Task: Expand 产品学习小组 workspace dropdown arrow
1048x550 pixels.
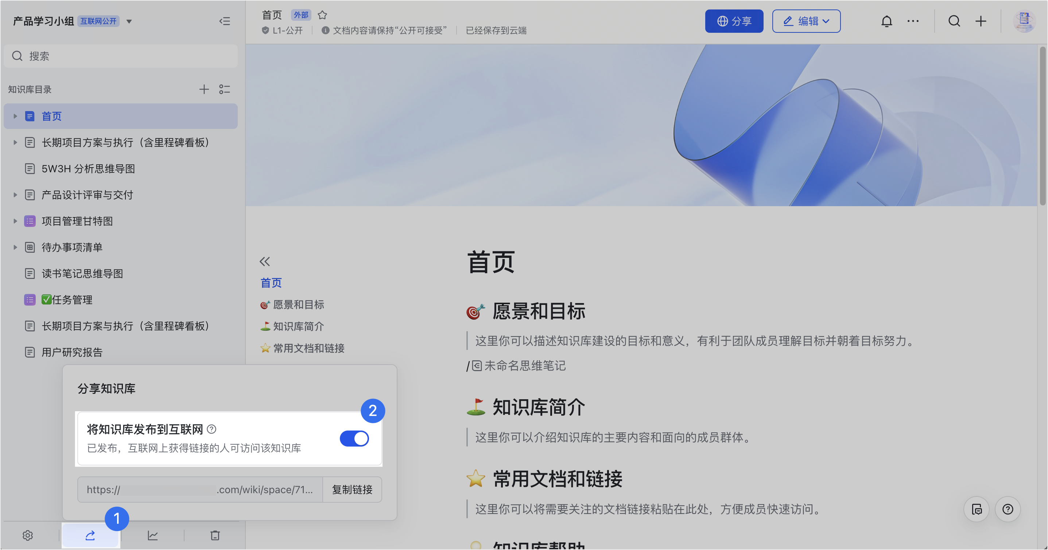Action: coord(129,21)
